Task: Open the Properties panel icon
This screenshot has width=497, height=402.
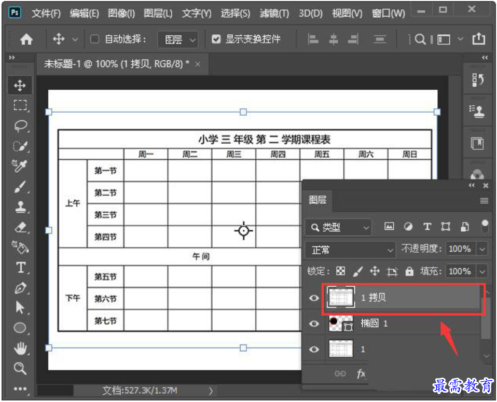Action: click(x=478, y=112)
